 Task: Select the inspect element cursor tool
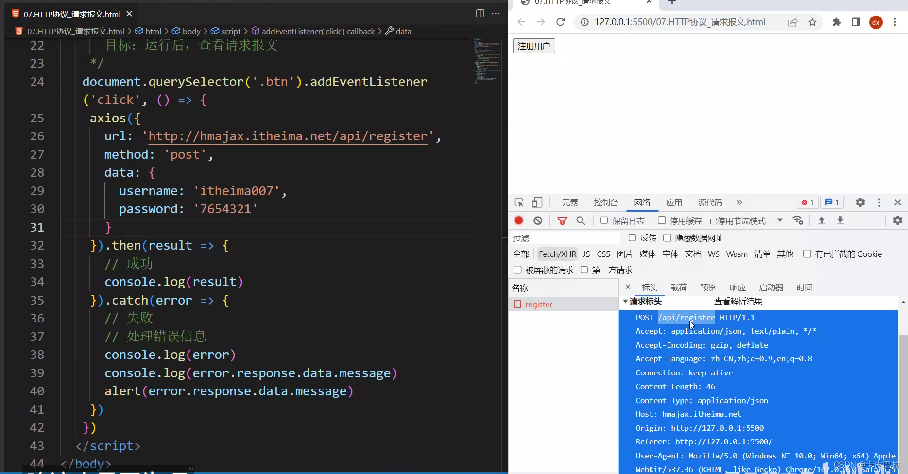click(518, 202)
